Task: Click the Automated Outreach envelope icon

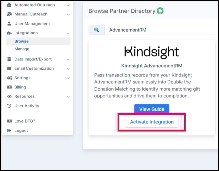Action: coord(9,5)
